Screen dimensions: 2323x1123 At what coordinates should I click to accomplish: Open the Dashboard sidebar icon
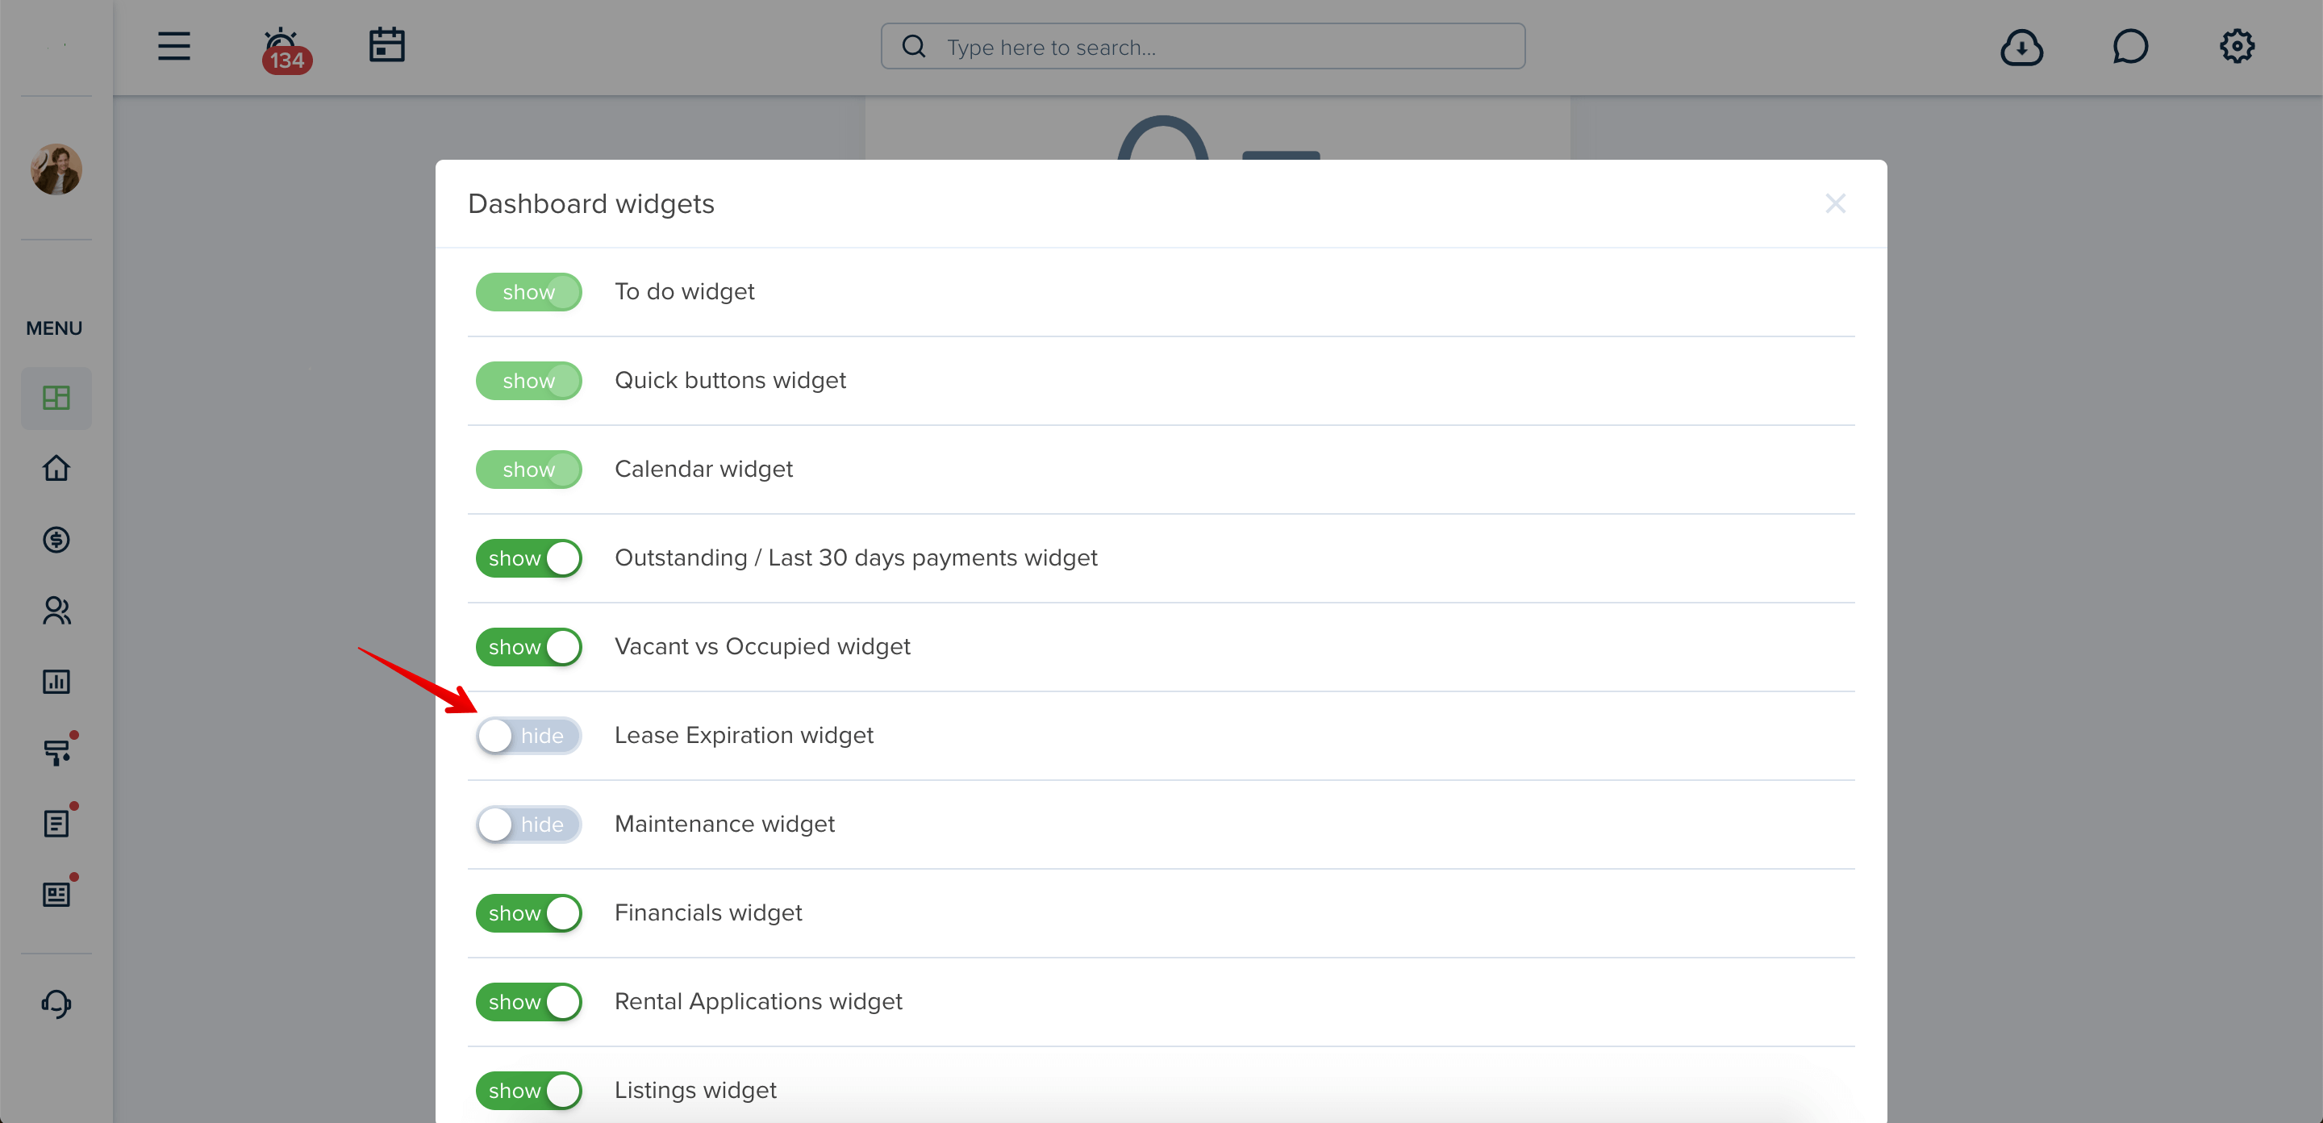tap(56, 398)
